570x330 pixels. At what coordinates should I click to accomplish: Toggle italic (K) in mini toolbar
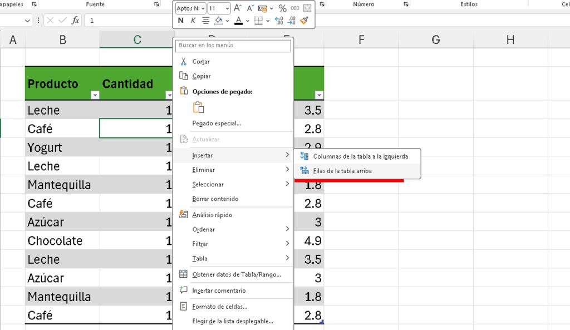click(193, 21)
